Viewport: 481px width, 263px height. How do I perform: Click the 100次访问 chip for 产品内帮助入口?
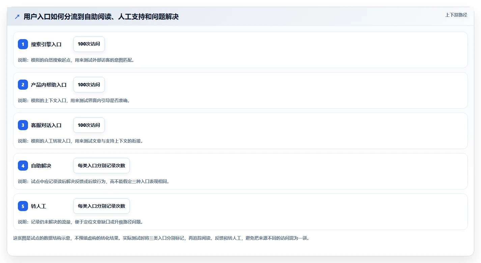click(x=89, y=85)
